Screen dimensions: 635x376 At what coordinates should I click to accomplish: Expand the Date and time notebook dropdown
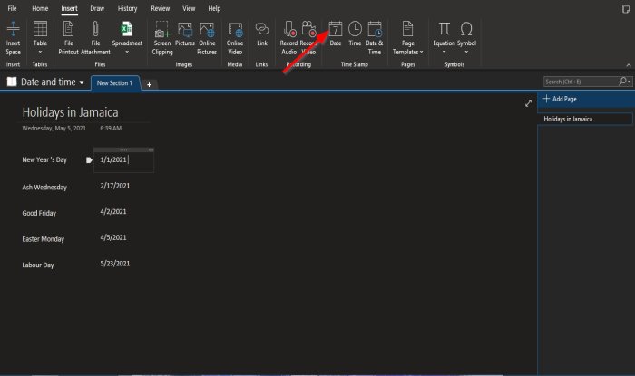coord(82,82)
